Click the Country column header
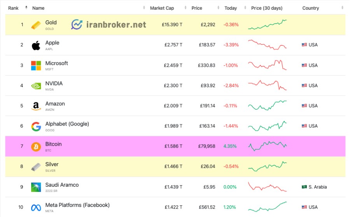The height and width of the screenshot is (217, 350). click(x=310, y=8)
